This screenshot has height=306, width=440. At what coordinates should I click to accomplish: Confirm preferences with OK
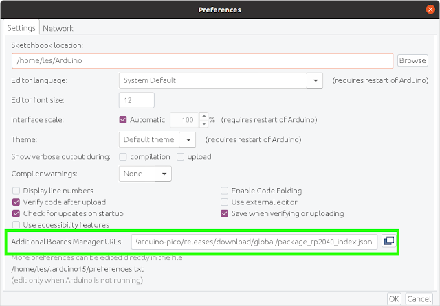tap(394, 299)
